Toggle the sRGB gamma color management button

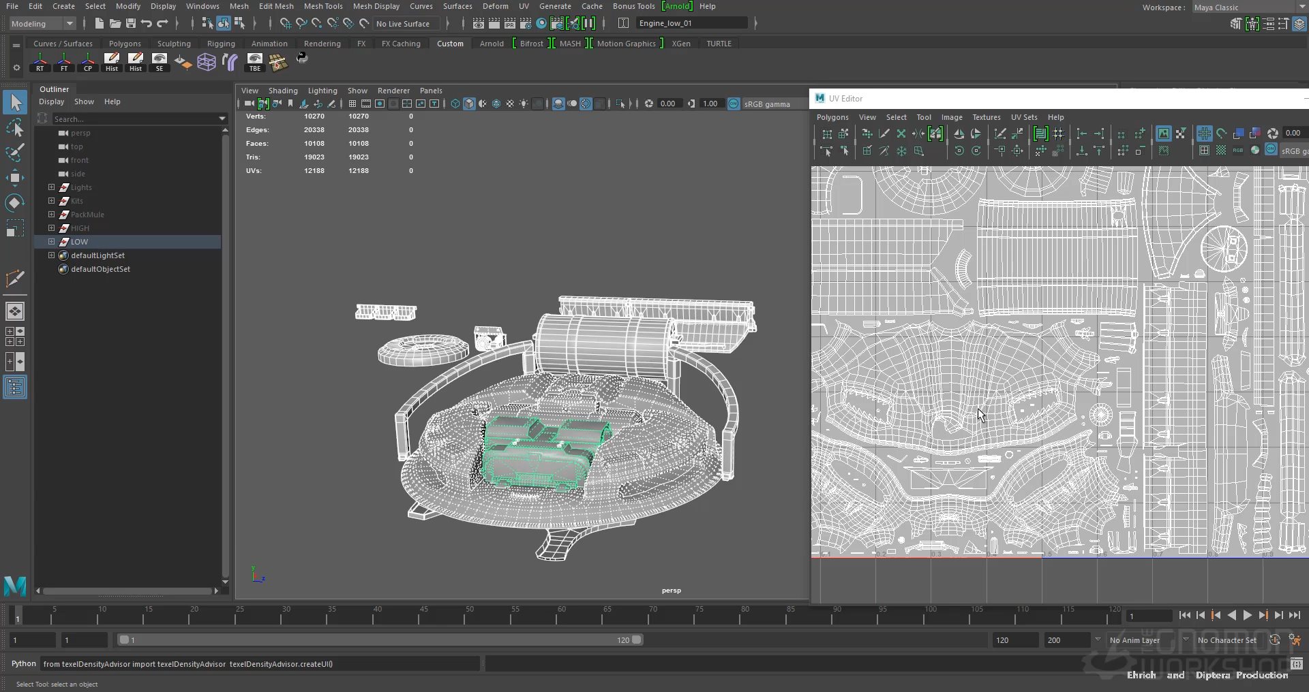[734, 104]
